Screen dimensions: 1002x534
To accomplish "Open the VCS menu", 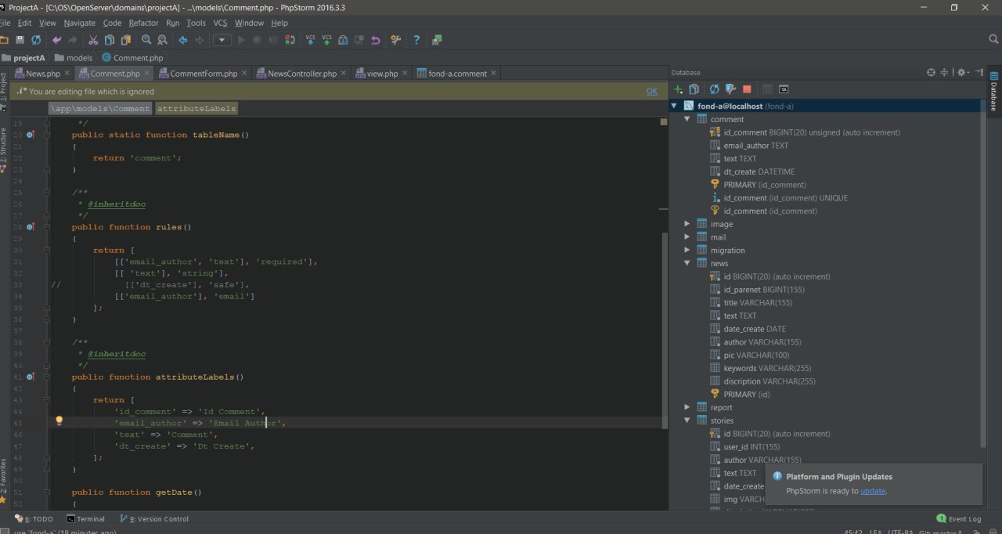I will click(x=220, y=23).
